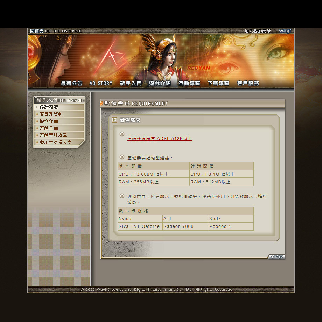322x322 pixels.
Task: Select 配備需求 in the sidebar
Action: (59, 107)
